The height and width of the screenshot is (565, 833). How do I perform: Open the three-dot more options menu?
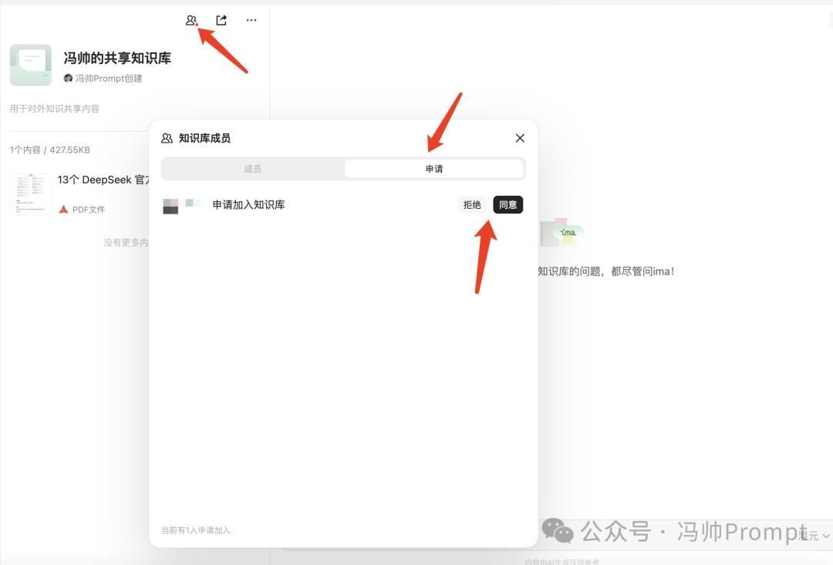251,20
